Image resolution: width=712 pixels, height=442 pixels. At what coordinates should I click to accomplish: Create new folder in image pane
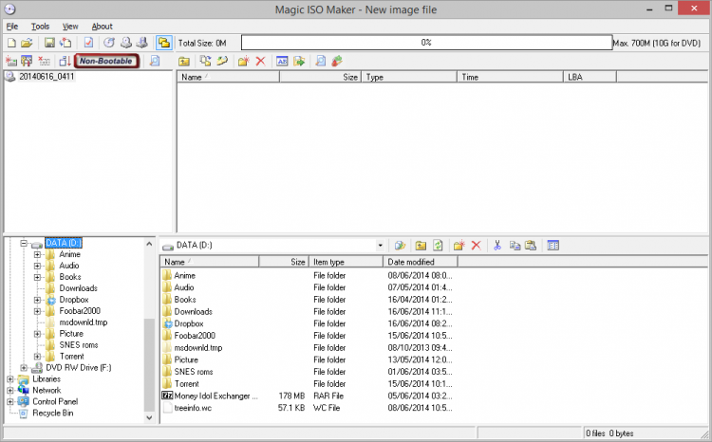(243, 61)
